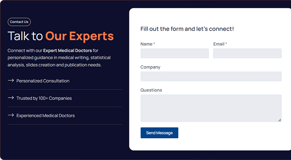Click the arrow icon beside Personalized Consultation
291x160 pixels.
click(x=11, y=80)
